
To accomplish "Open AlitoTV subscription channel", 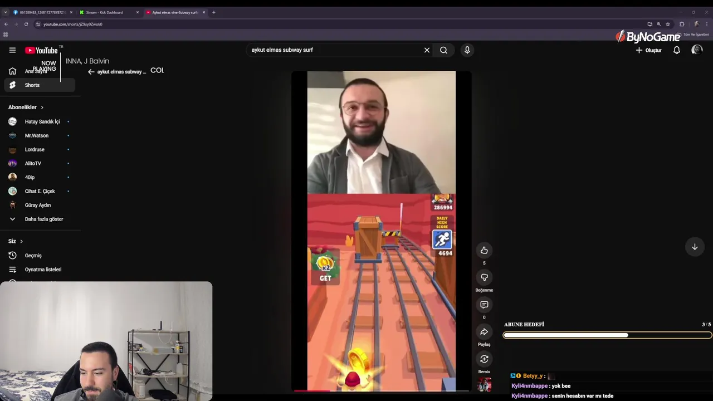I will [40, 163].
